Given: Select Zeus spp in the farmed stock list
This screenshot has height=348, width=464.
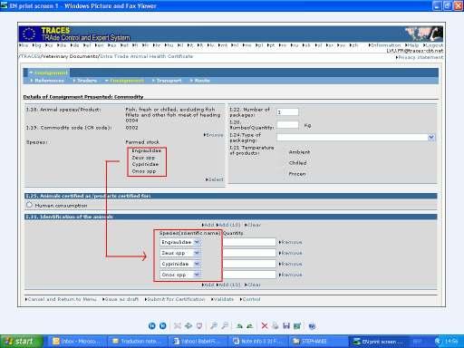Looking at the screenshot, I should [x=143, y=158].
